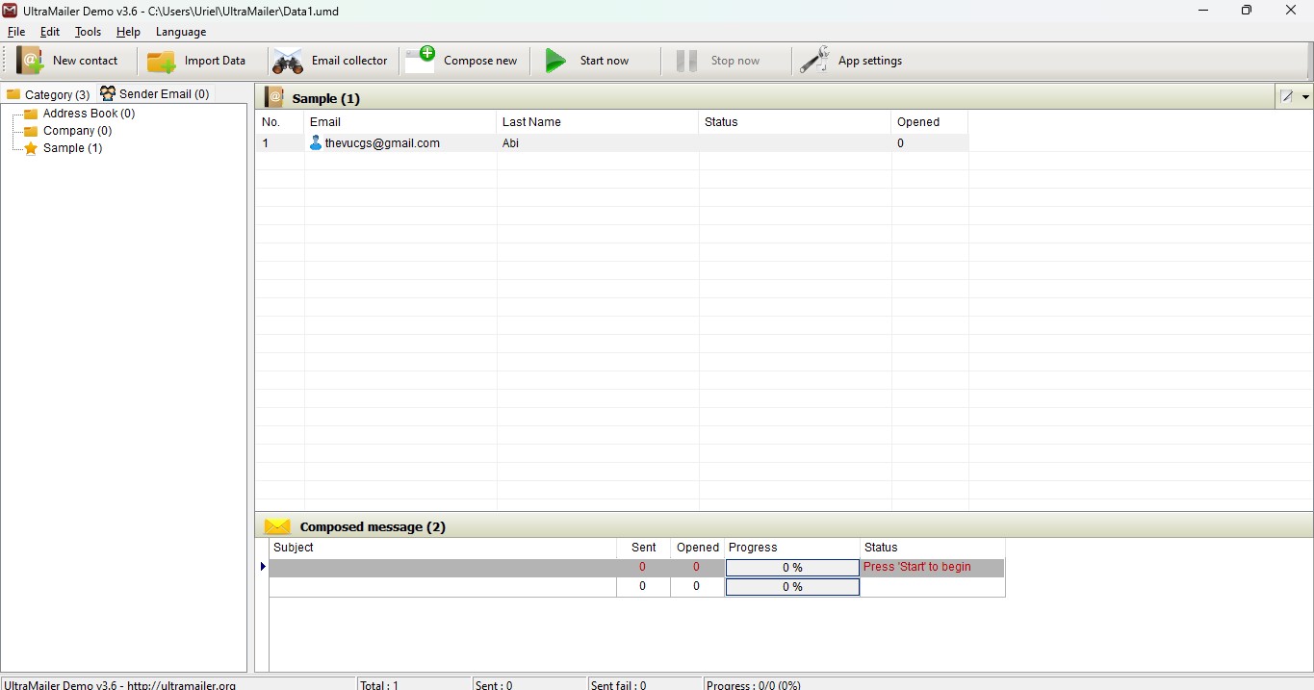The image size is (1314, 690).
Task: Open App settings via the wrench icon
Action: click(x=813, y=60)
